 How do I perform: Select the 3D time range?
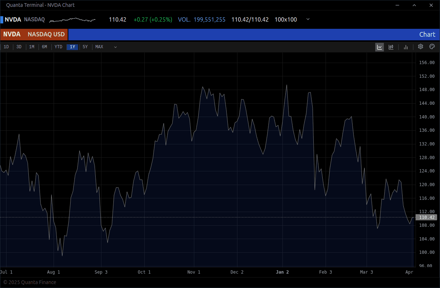[19, 47]
